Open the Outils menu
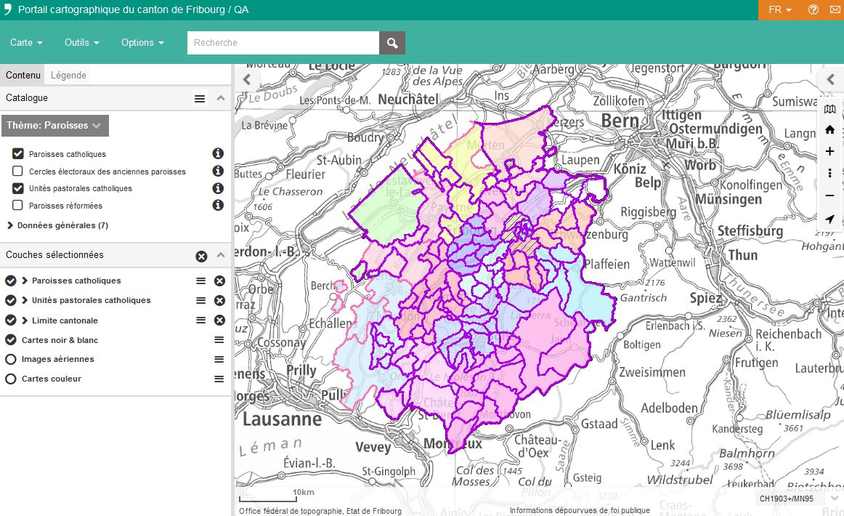The image size is (844, 516). tap(81, 43)
